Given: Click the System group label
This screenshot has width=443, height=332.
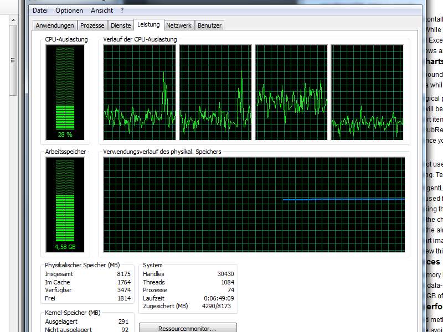Looking at the screenshot, I should click(x=153, y=266).
